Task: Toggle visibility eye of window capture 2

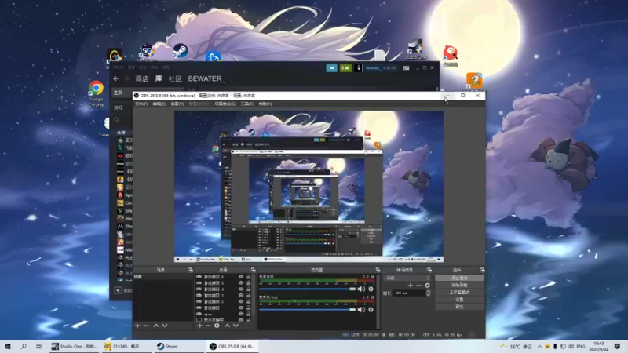Action: tap(241, 301)
